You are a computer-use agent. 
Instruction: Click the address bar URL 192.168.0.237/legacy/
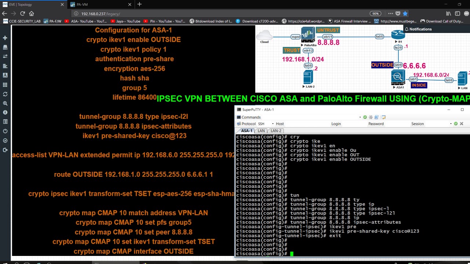(x=101, y=14)
